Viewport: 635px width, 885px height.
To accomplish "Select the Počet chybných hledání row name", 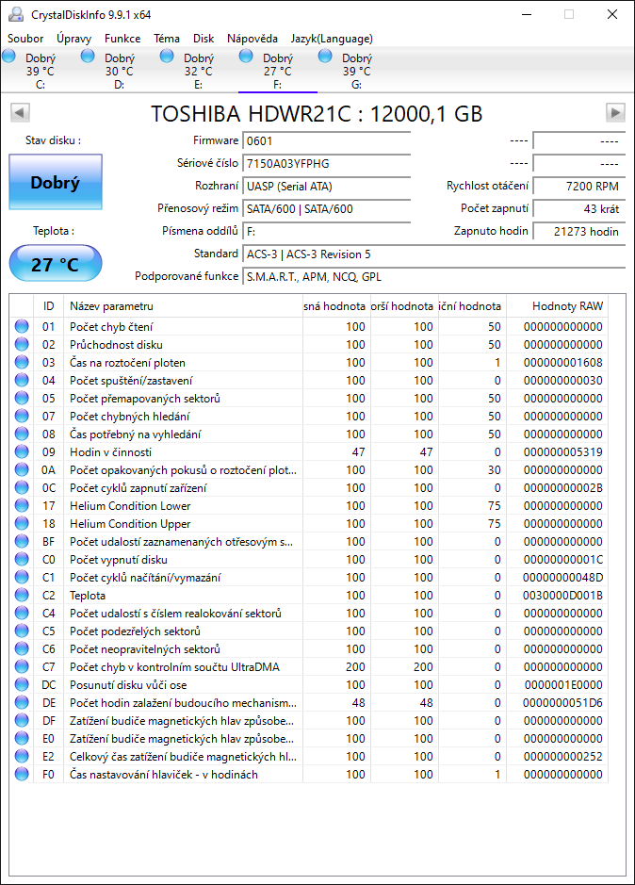I will point(129,416).
